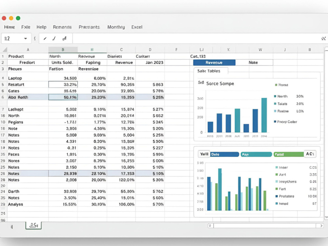Select the cell containing 34.500
328x246 pixels.
tap(63, 78)
